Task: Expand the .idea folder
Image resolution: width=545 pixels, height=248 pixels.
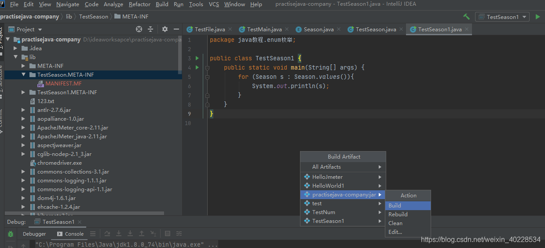Action: point(16,48)
